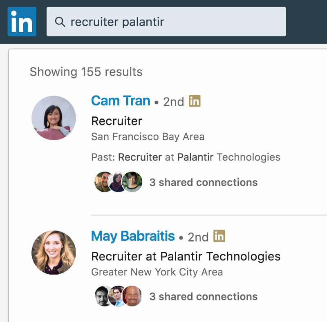Click middle shared connection avatar under May Babraitis
Screen dimensions: 327x322
click(x=117, y=296)
